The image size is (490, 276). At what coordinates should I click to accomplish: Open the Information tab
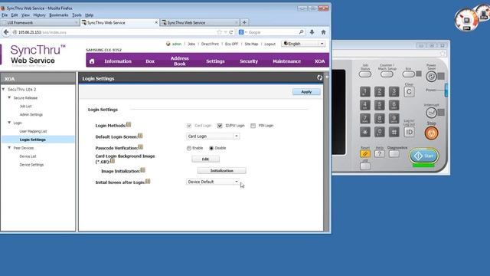point(118,61)
